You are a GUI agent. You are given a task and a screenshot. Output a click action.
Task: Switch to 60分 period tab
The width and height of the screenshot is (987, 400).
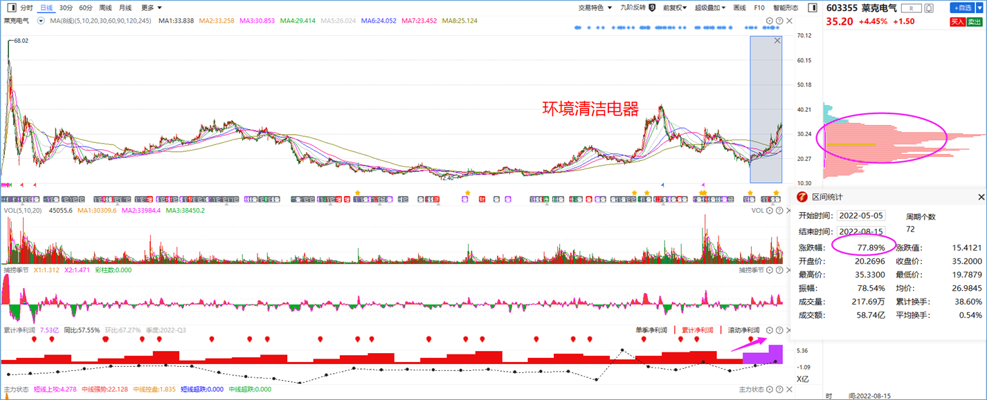[x=86, y=8]
